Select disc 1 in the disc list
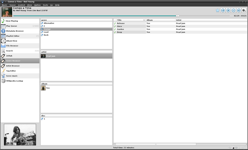 [76, 119]
